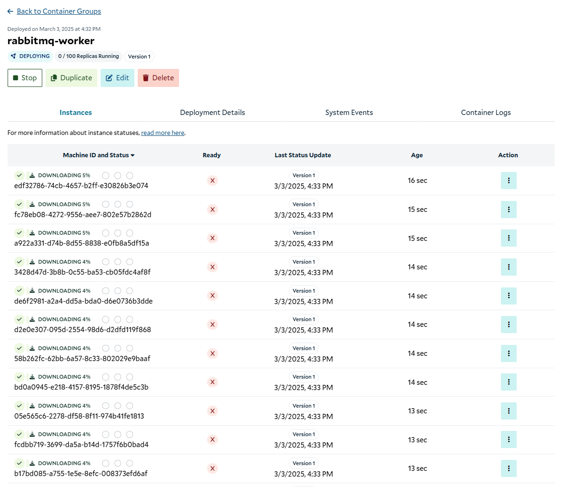Click Version 1 badge in edf32786 row
576x487 pixels.
coord(303,175)
